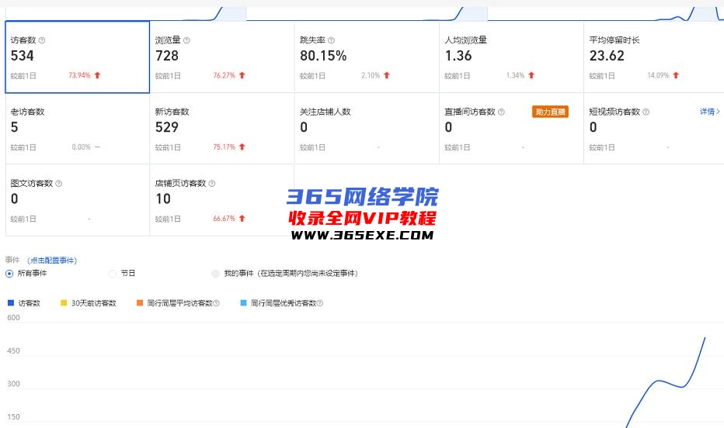724x428 pixels.
Task: Select the 人均浏览量 metric card
Action: [510, 57]
